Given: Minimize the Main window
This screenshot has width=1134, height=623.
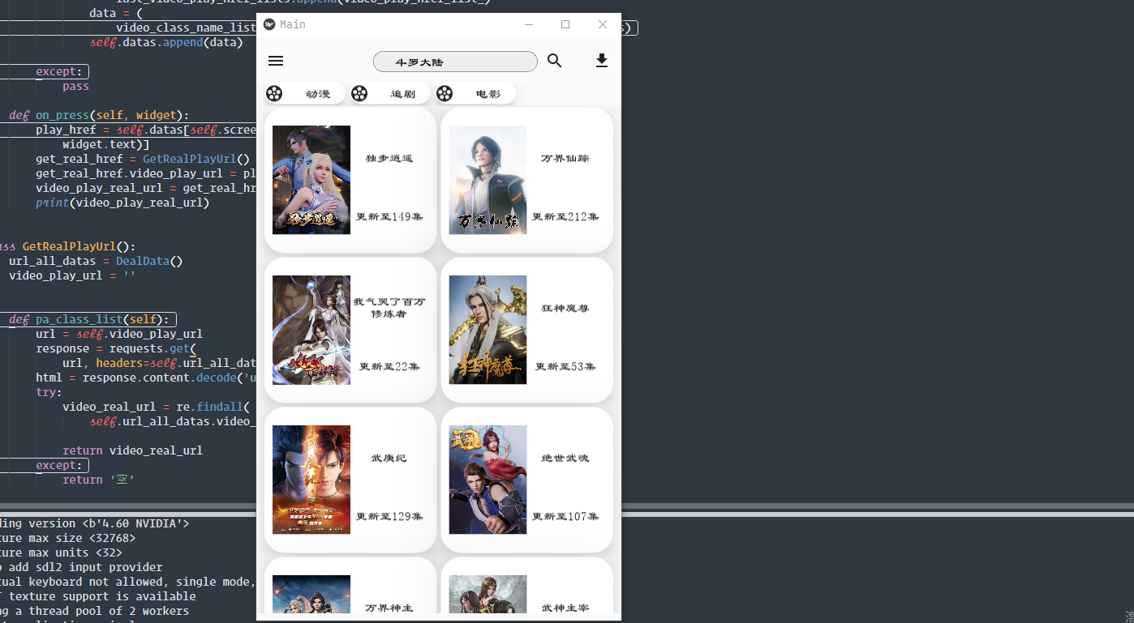Looking at the screenshot, I should tap(529, 24).
